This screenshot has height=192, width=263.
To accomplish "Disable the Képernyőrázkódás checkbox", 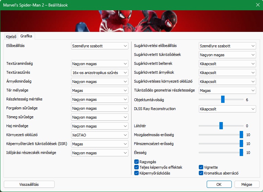I will pos(136,173).
